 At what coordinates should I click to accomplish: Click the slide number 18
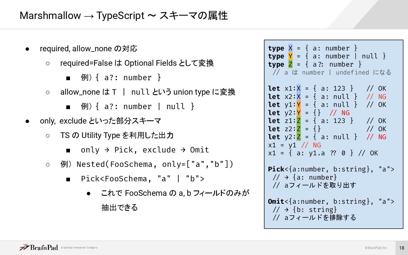(402, 248)
